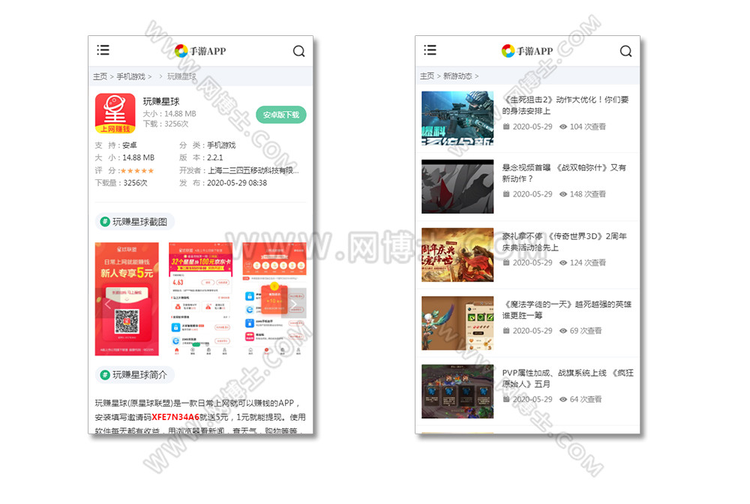The image size is (750, 504).
Task: Click the eye icon beside 69 次查看
Action: pyautogui.click(x=563, y=331)
